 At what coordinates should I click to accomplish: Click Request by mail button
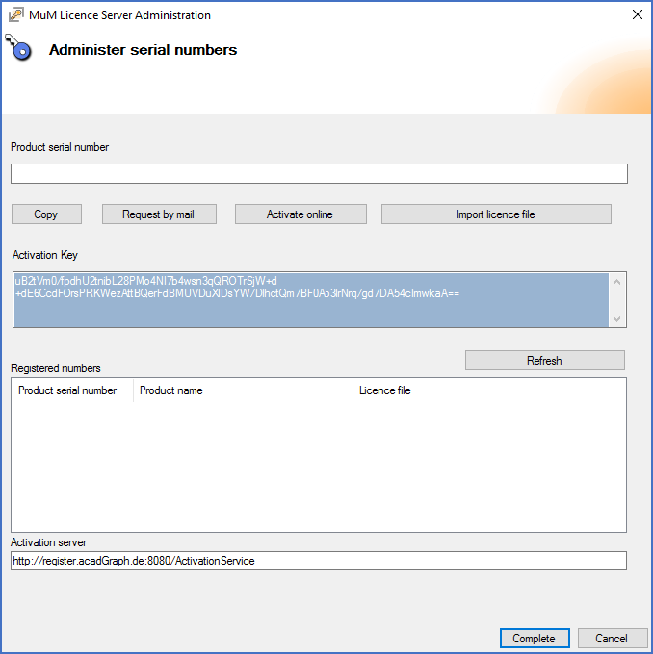point(159,214)
